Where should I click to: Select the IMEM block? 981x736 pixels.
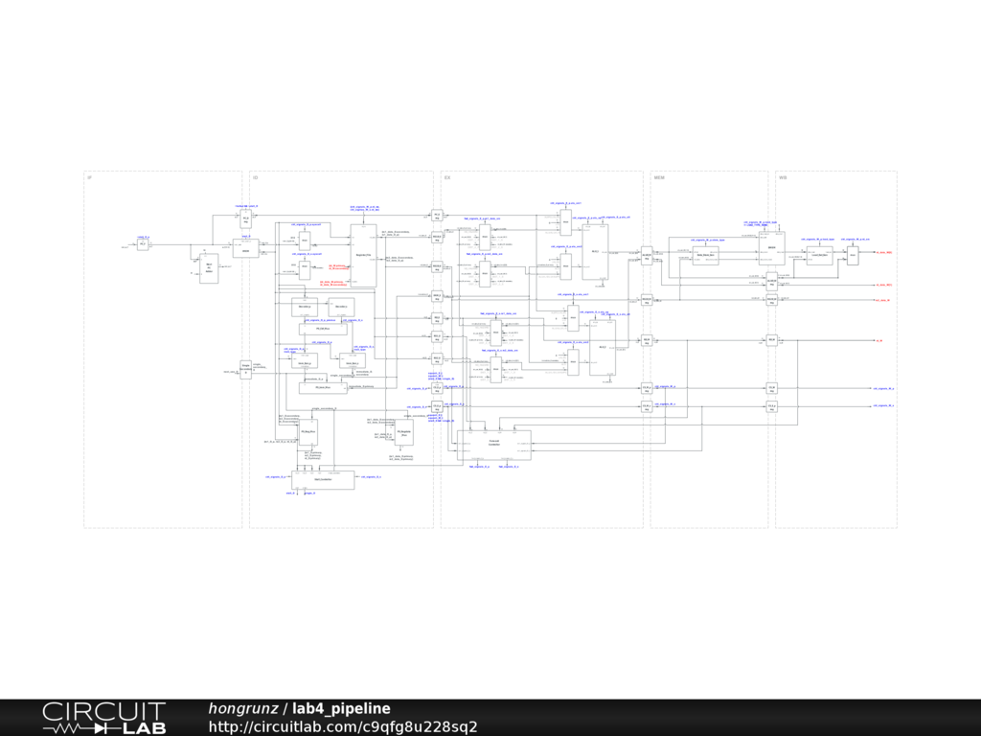click(245, 248)
